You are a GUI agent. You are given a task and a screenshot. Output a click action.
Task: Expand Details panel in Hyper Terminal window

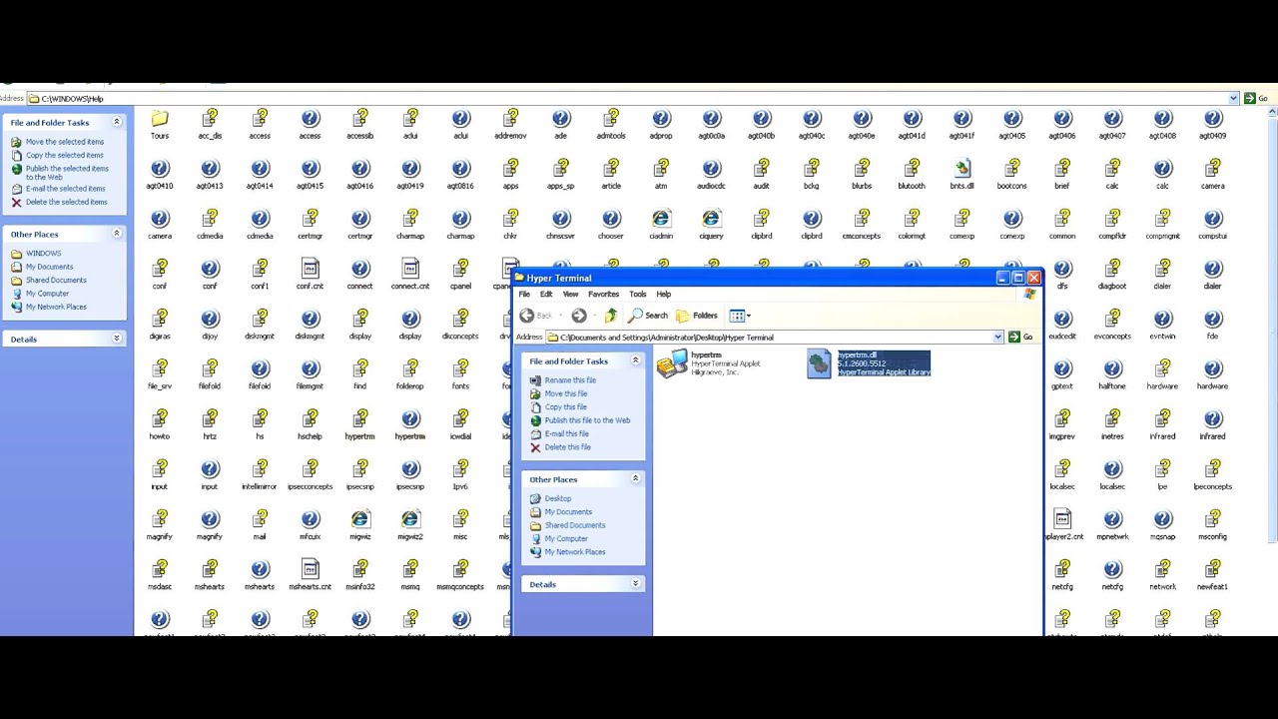click(635, 584)
